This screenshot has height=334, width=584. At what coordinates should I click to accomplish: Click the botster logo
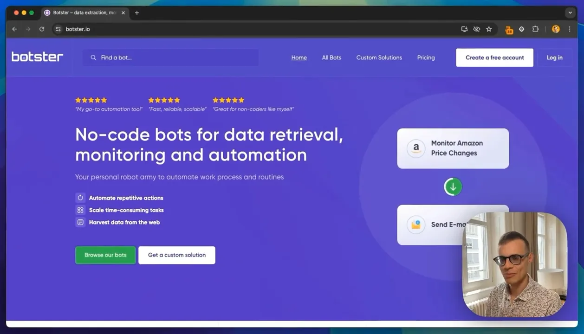click(37, 57)
